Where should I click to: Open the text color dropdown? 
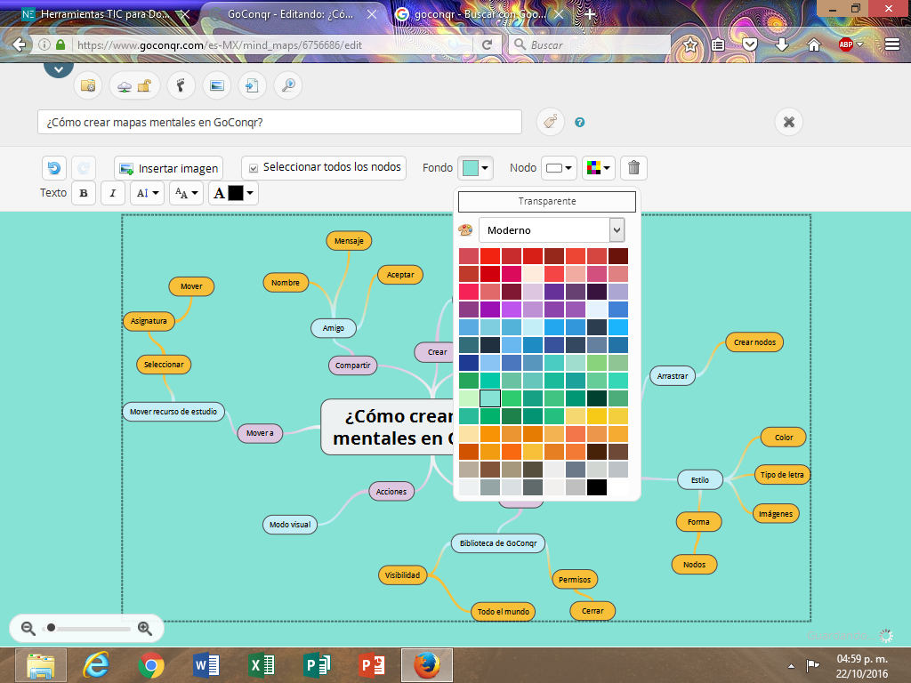[x=234, y=193]
